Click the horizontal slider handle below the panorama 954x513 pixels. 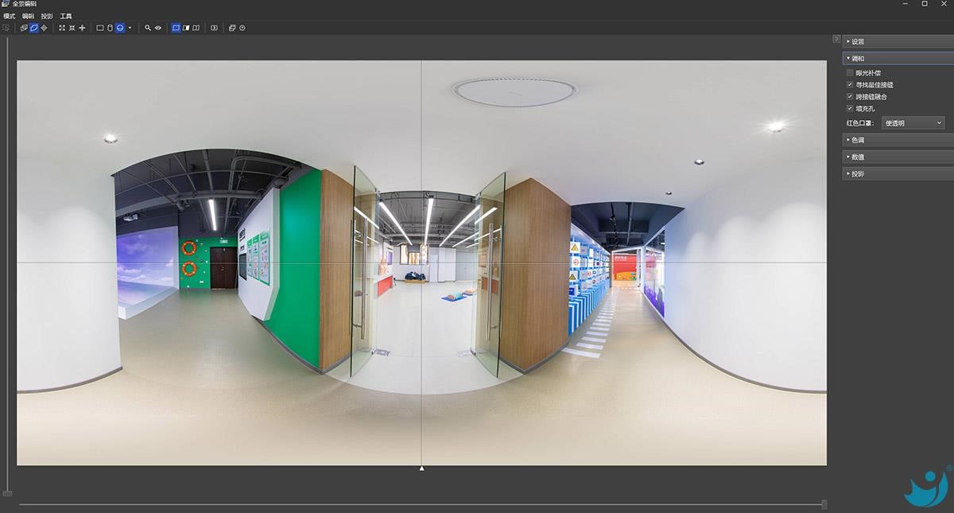tap(824, 504)
